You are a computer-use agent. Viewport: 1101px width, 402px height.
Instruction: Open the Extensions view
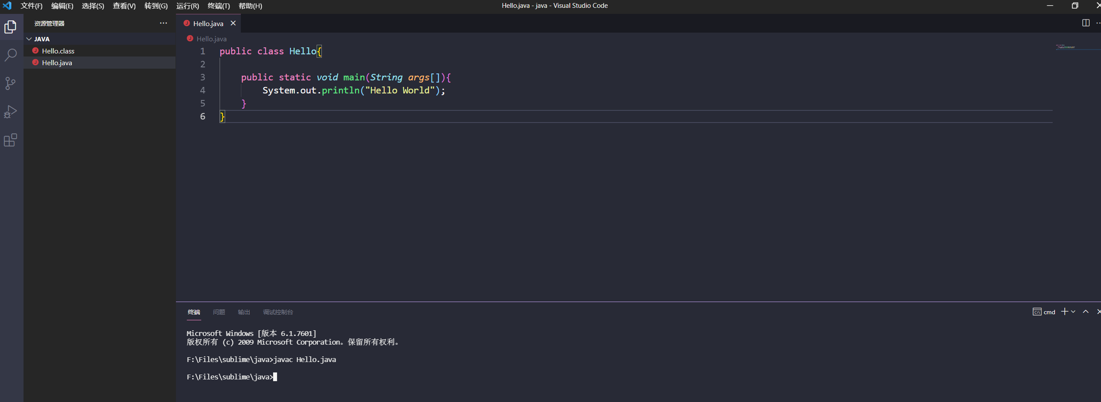coord(10,140)
